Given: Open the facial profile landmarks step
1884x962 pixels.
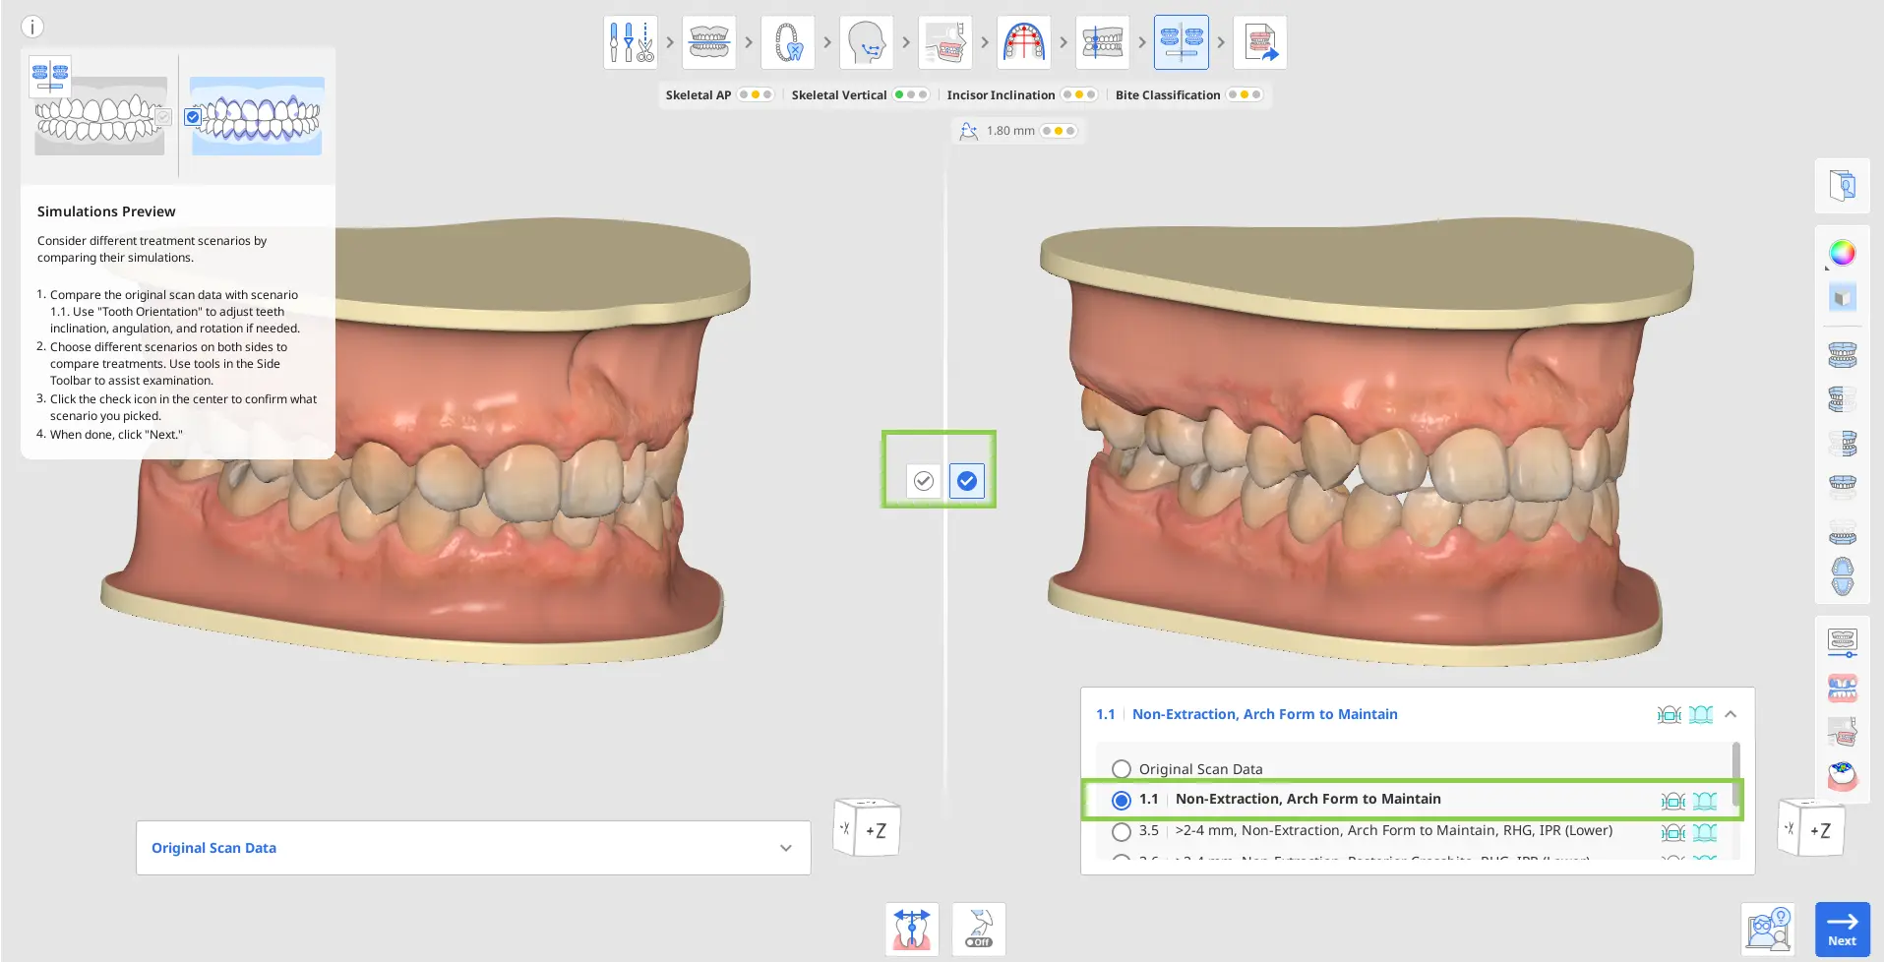Looking at the screenshot, I should coord(867,42).
